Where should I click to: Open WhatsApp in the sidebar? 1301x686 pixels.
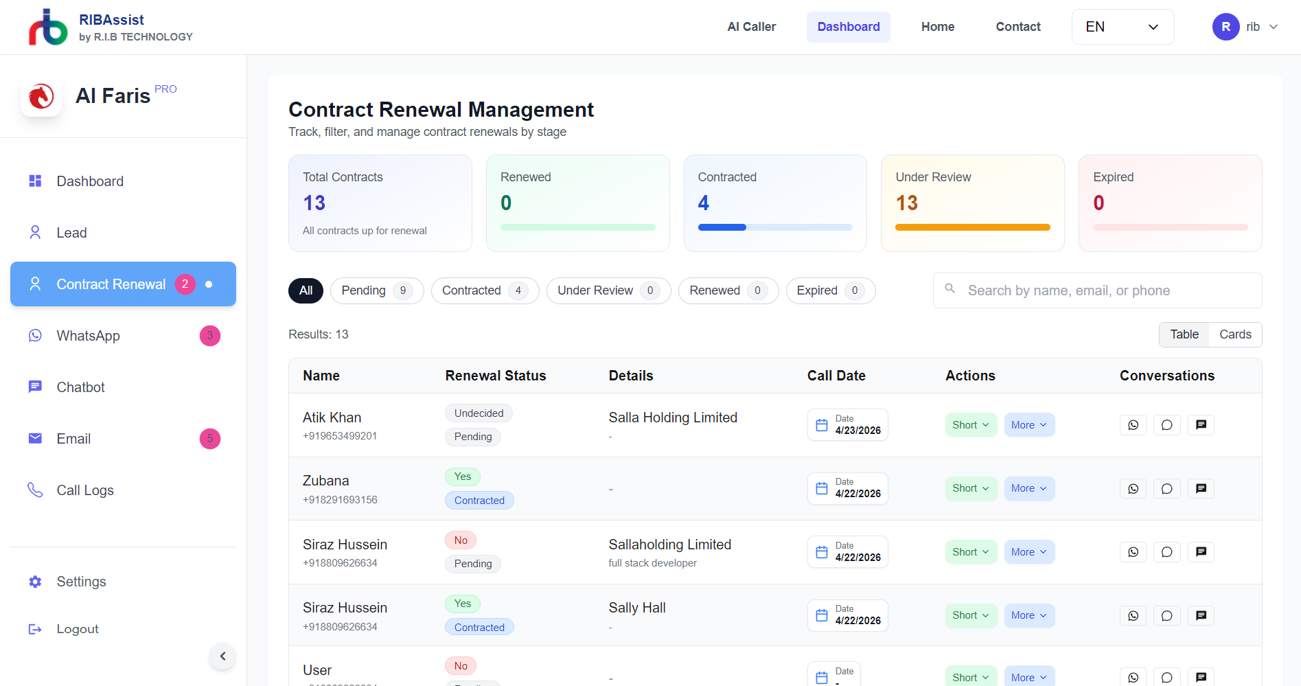click(88, 336)
